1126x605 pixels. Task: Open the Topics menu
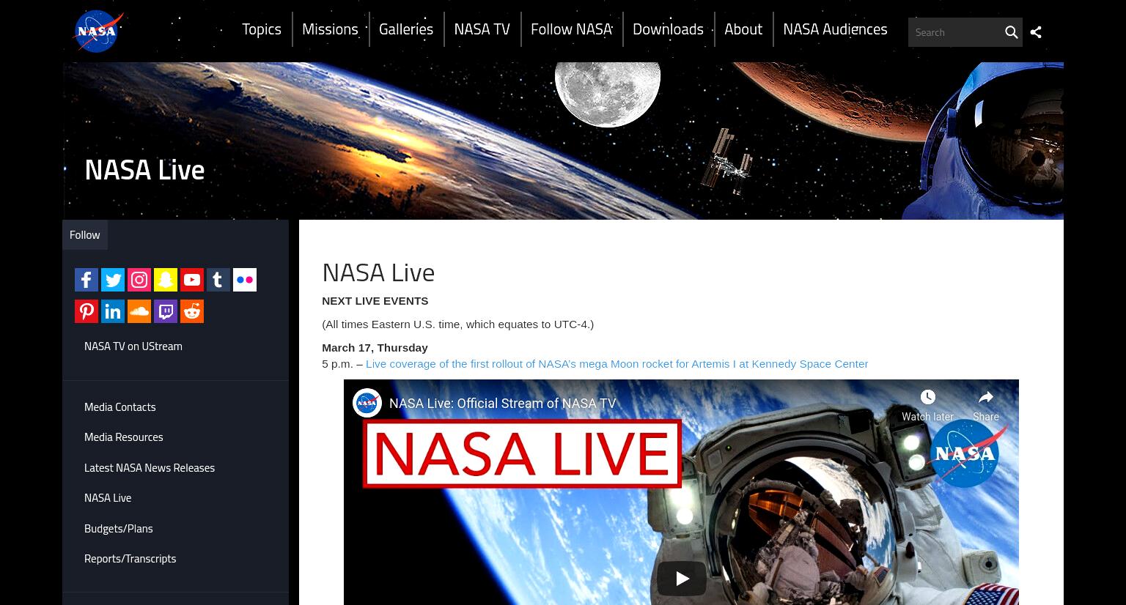click(262, 29)
